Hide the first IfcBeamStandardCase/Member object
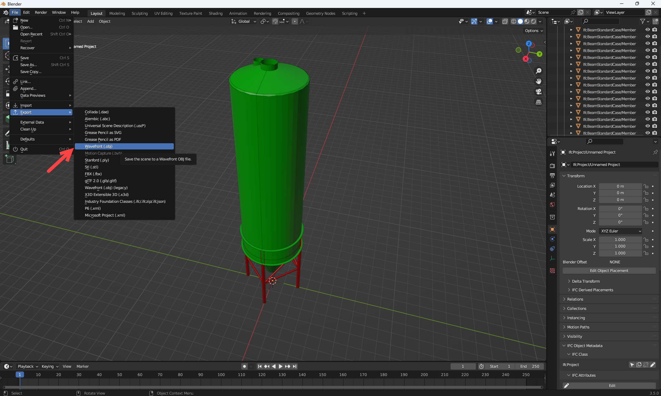This screenshot has height=396, width=661. point(647,30)
